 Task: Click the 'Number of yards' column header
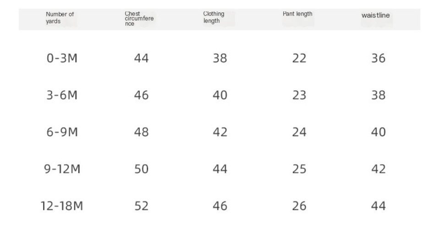point(60,18)
